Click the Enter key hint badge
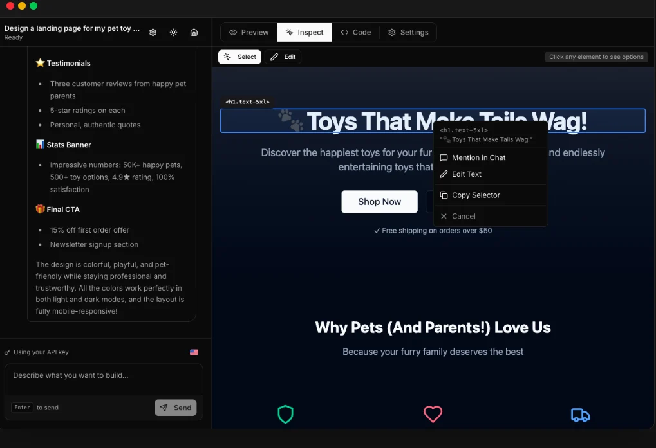The width and height of the screenshot is (656, 448). [22, 408]
